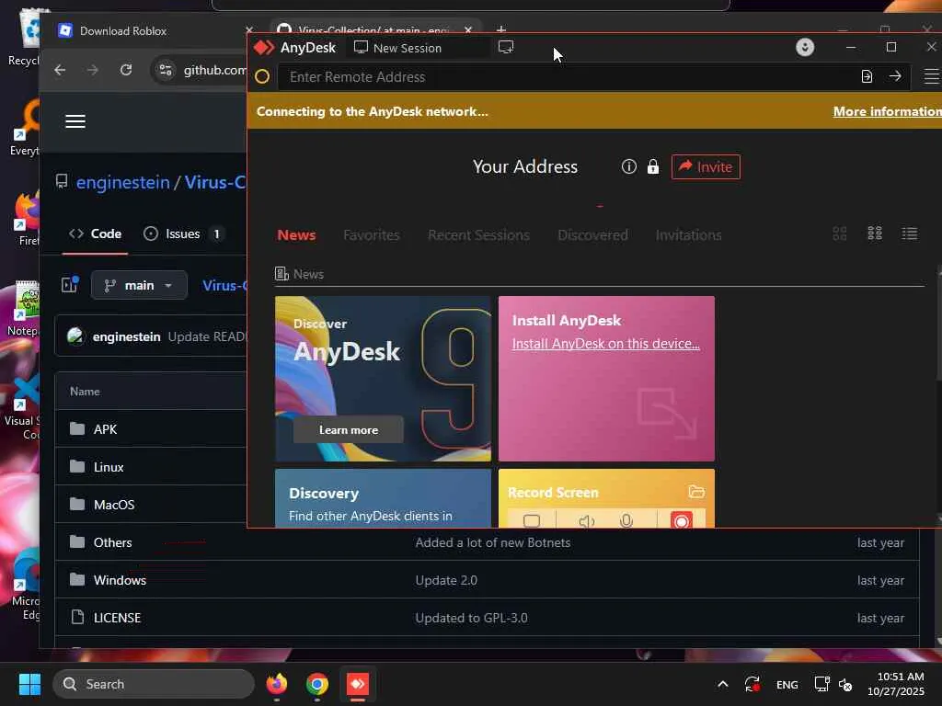This screenshot has height=706, width=942.
Task: Click 'Added a lot of new Botnets' commit
Action: pyautogui.click(x=493, y=542)
